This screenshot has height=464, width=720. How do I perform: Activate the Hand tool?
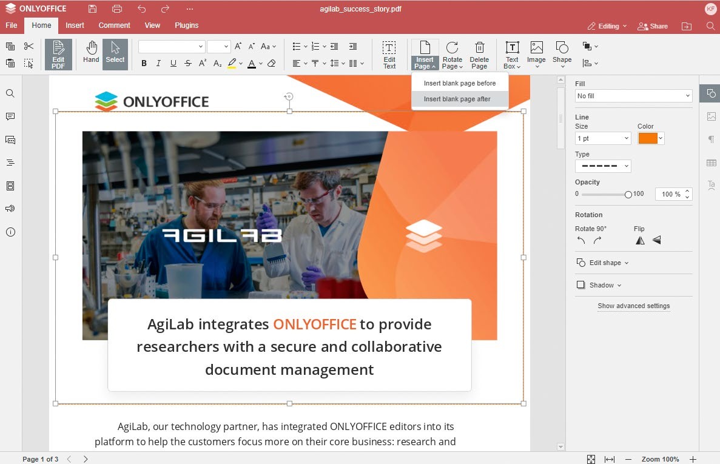coord(91,52)
